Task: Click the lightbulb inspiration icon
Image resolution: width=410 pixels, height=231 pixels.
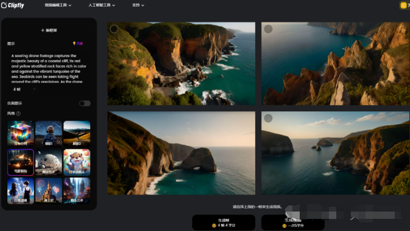Action: (x=74, y=43)
